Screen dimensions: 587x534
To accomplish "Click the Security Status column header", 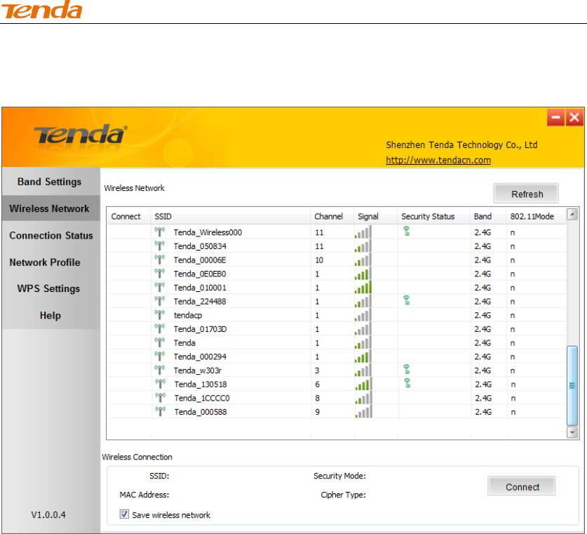I will (433, 216).
